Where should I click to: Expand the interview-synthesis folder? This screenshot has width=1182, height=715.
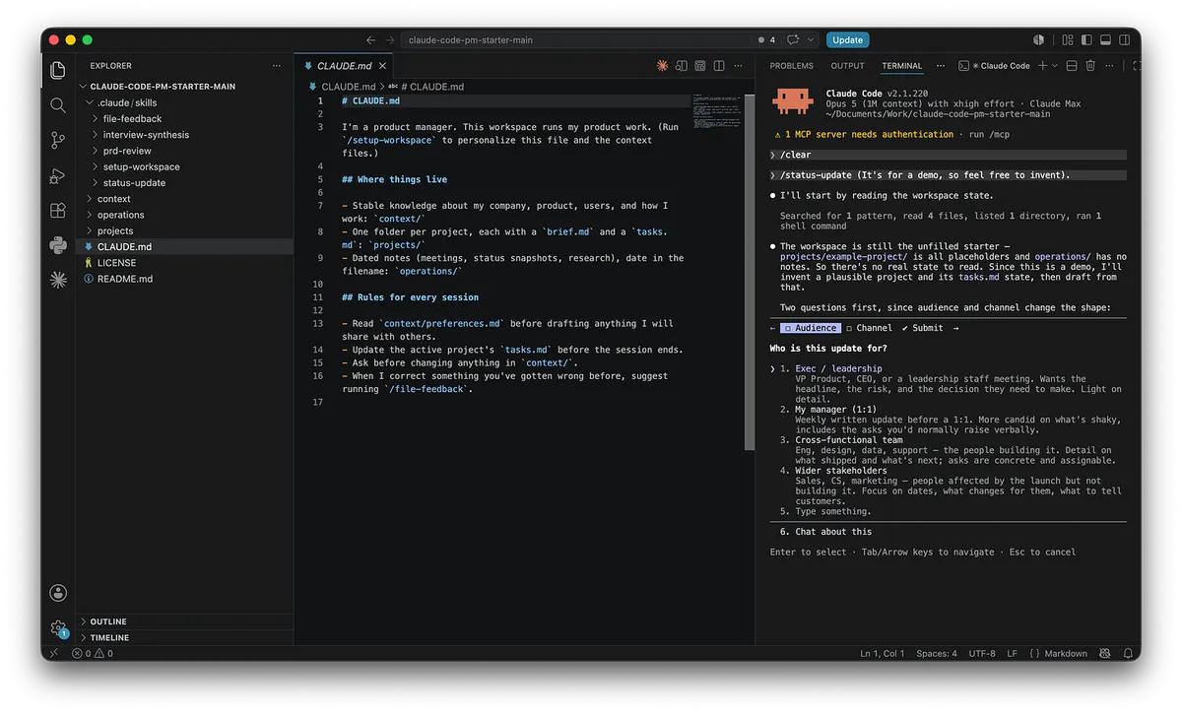click(146, 135)
